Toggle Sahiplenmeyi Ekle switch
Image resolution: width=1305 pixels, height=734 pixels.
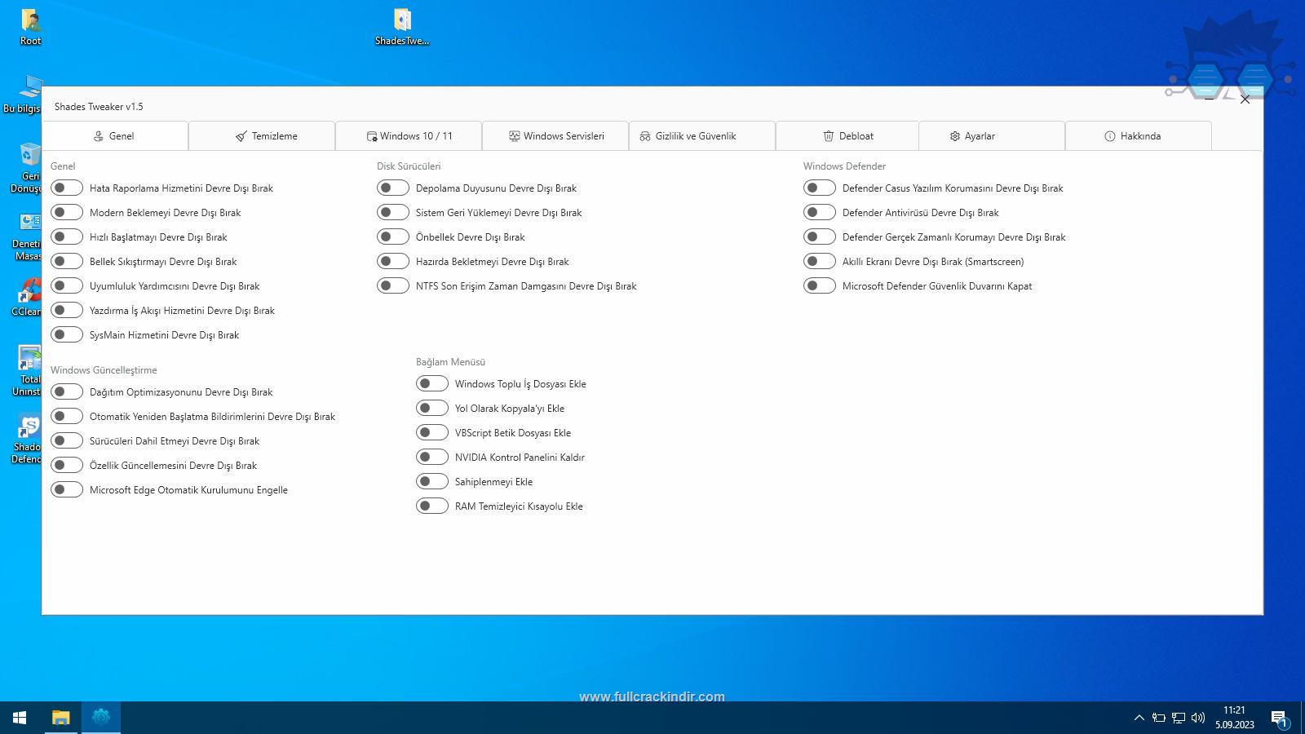(432, 481)
